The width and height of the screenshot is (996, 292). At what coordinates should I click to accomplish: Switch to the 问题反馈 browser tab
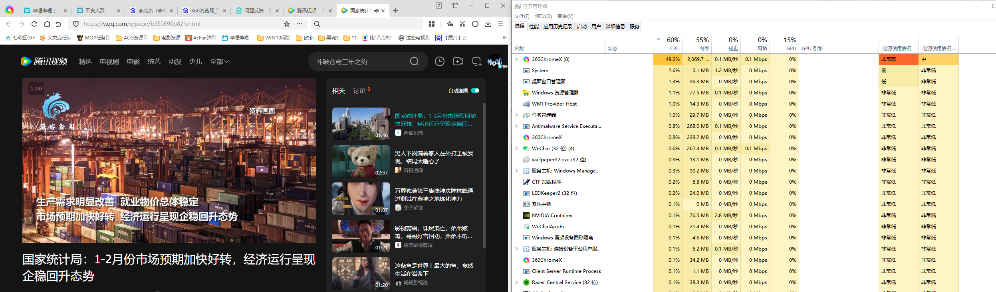[257, 10]
